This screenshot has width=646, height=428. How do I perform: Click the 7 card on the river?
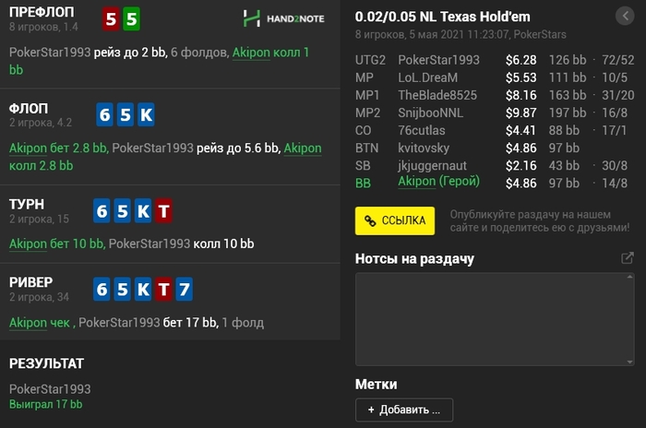point(184,290)
